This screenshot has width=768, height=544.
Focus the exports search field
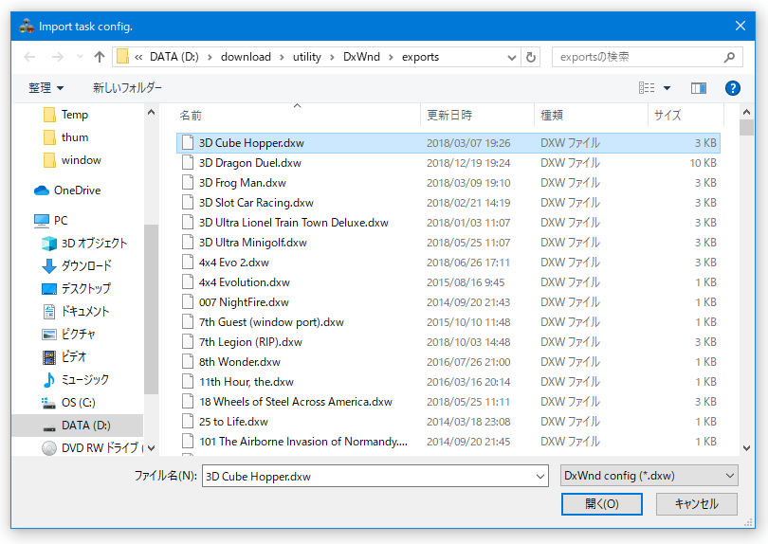(647, 57)
